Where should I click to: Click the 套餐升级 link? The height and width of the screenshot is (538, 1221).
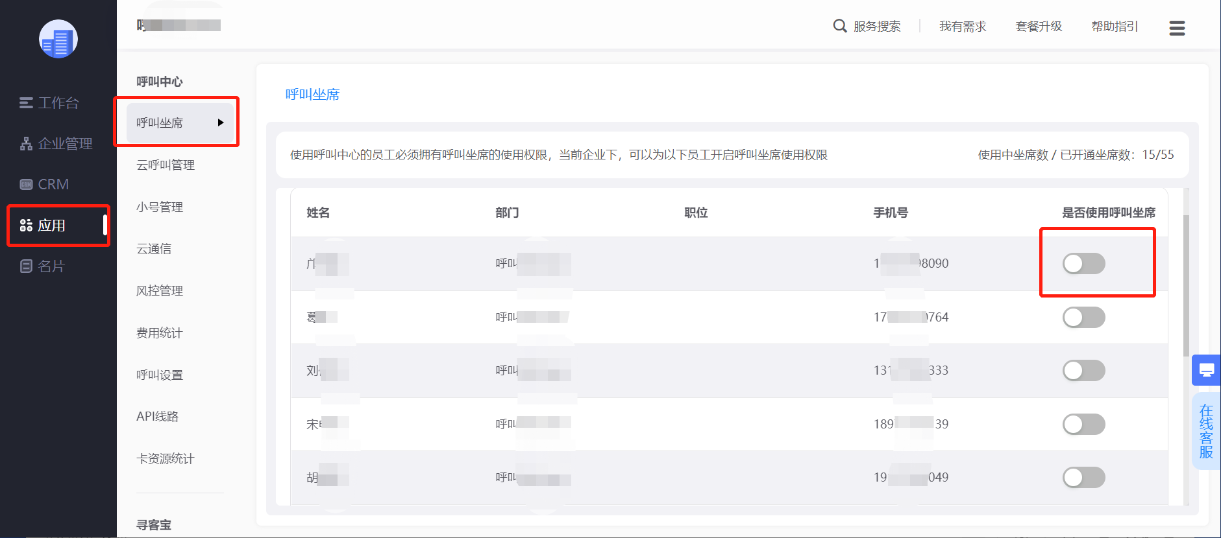pyautogui.click(x=1039, y=26)
